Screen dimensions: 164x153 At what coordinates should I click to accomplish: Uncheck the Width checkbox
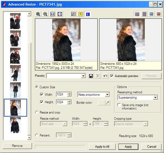42,95
